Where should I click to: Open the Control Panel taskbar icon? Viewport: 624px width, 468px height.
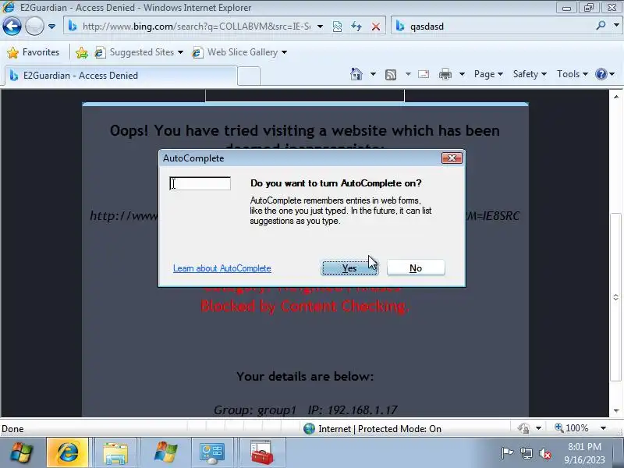[212, 453]
